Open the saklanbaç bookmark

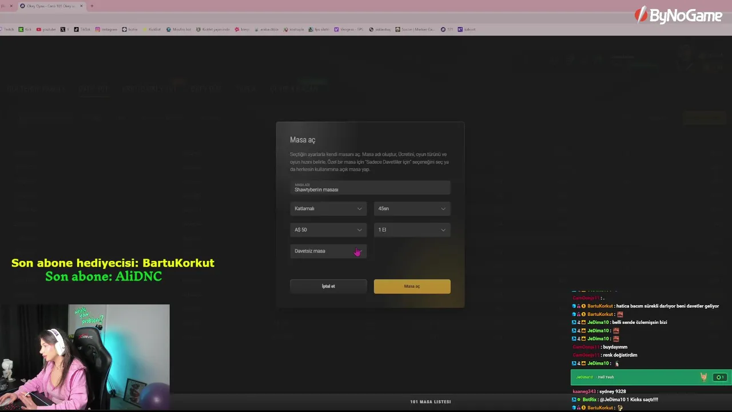[x=379, y=29]
